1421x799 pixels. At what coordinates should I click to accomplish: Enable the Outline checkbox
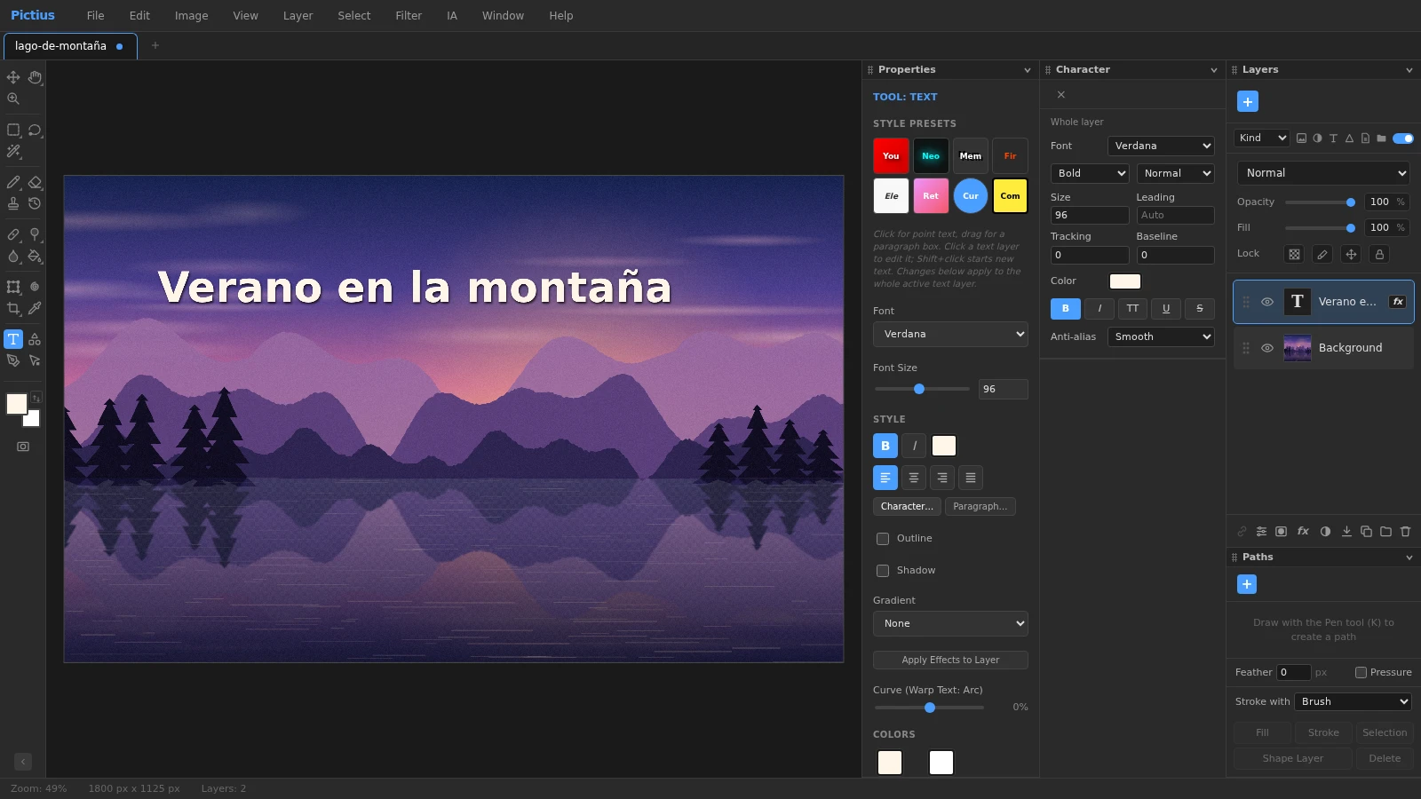click(883, 539)
